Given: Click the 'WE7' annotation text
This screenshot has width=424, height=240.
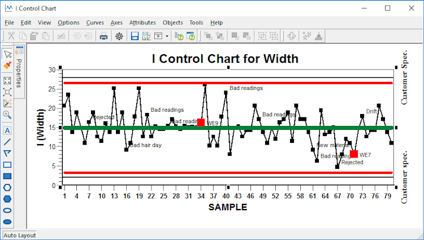Looking at the screenshot, I should [x=365, y=155].
